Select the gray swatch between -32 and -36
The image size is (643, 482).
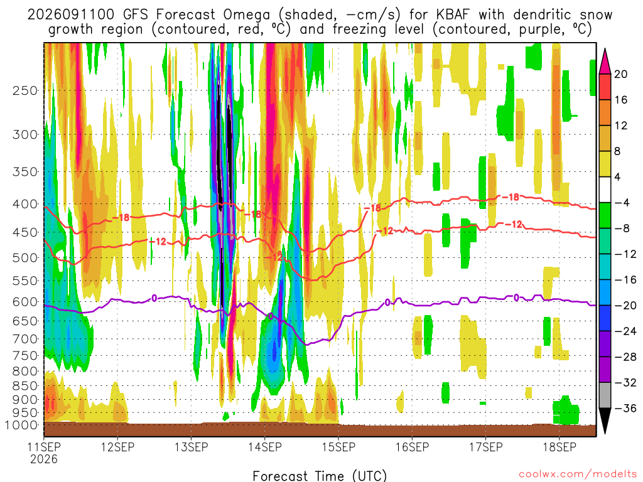coord(605,395)
